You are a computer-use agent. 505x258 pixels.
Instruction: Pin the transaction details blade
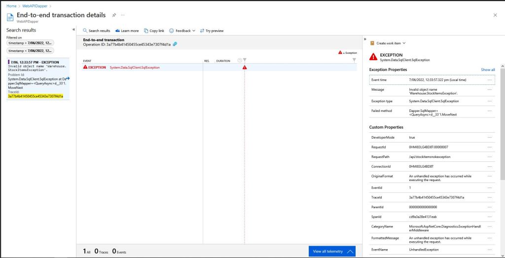(x=114, y=15)
